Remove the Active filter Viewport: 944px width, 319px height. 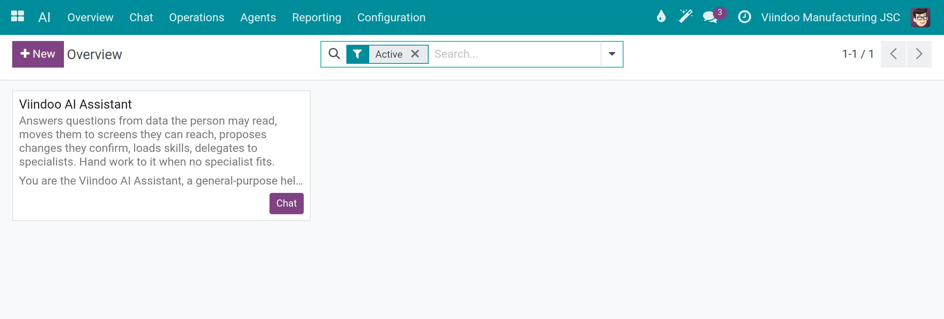[x=415, y=54]
